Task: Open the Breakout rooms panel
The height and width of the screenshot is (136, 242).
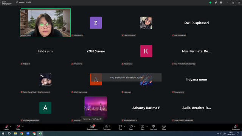Action: (x=92, y=127)
